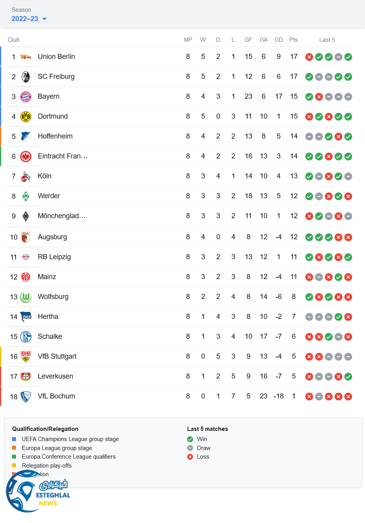The height and width of the screenshot is (523, 365).
Task: Click the Pts column header
Action: (294, 40)
